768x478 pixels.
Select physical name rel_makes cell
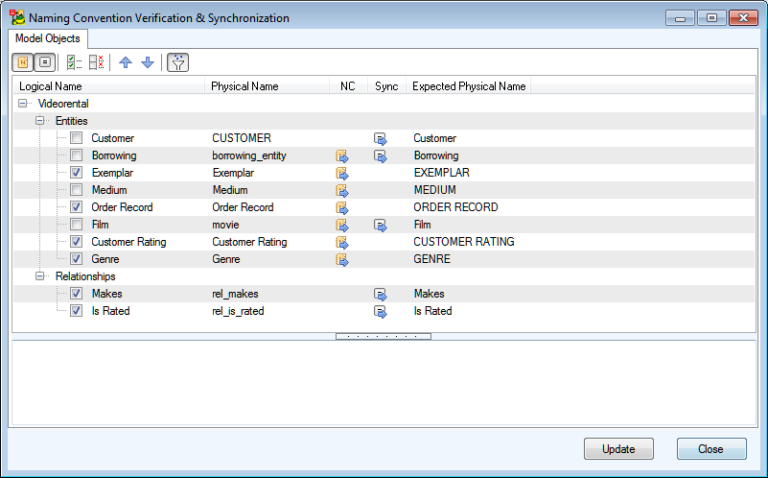[235, 294]
